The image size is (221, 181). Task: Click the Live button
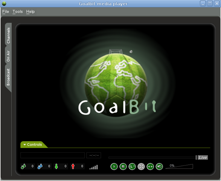coord(203,157)
